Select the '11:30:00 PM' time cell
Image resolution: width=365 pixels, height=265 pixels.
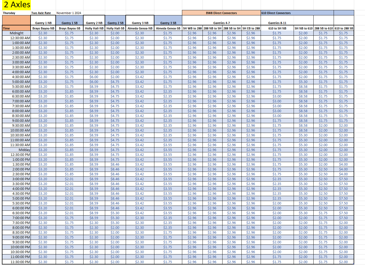coord(16,262)
